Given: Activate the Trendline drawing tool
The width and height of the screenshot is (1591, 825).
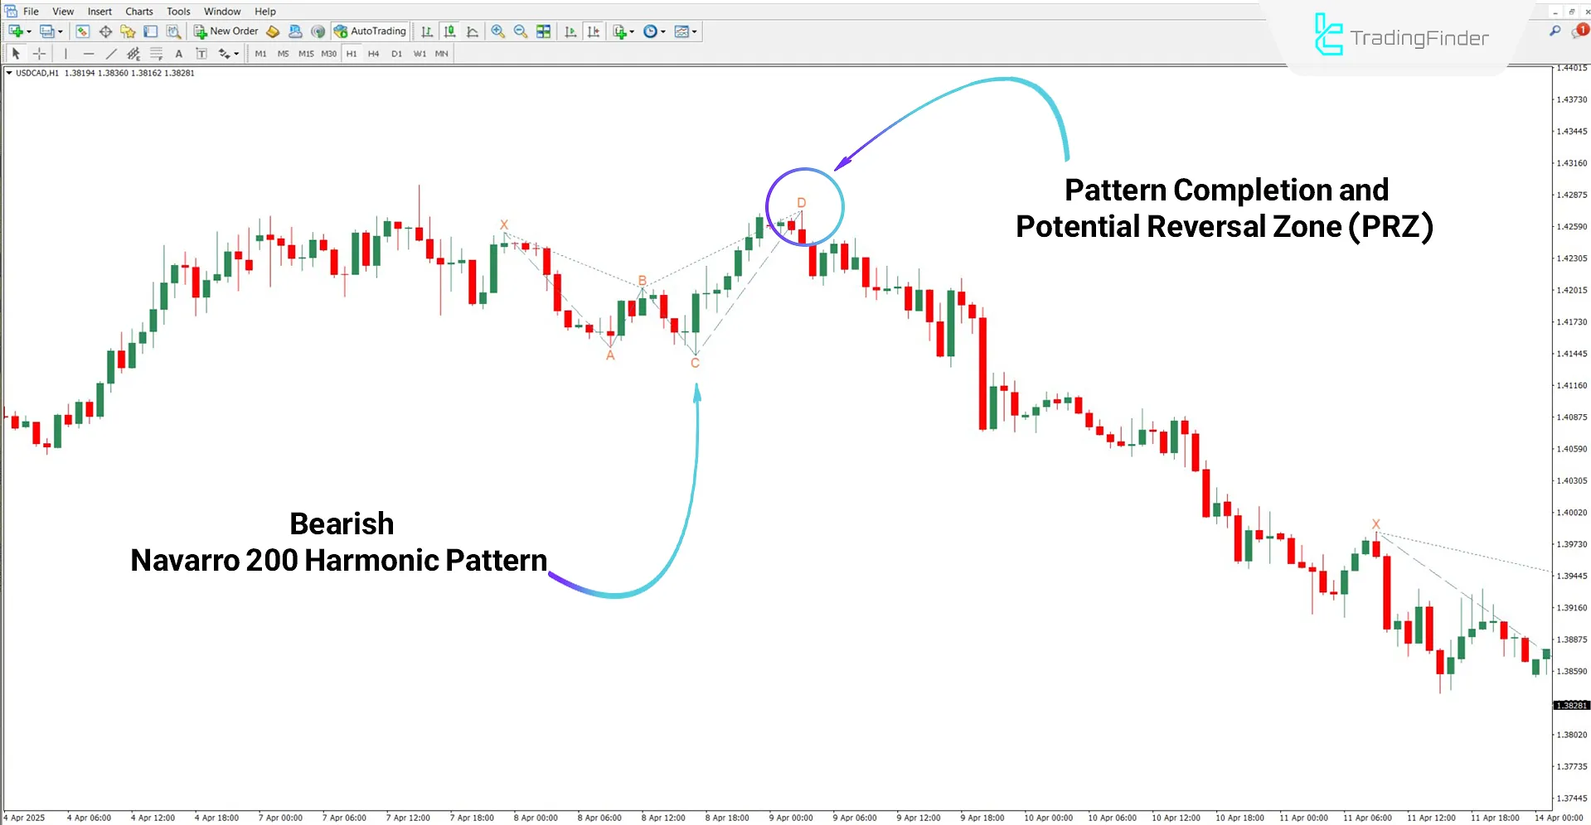Looking at the screenshot, I should [111, 53].
